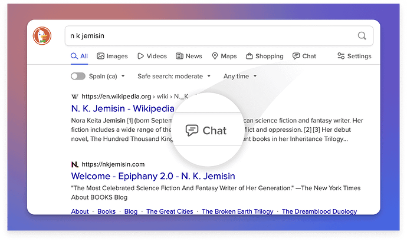Select the All results tab

pos(79,56)
